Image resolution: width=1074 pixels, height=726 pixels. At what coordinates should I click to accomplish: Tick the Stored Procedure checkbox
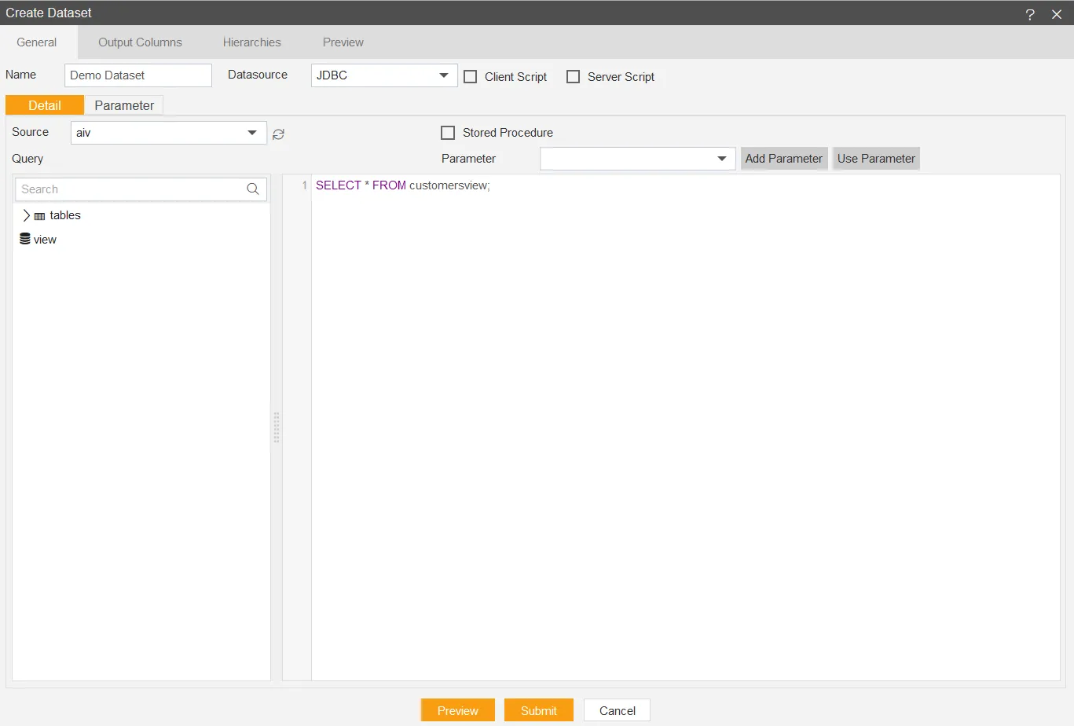[448, 133]
